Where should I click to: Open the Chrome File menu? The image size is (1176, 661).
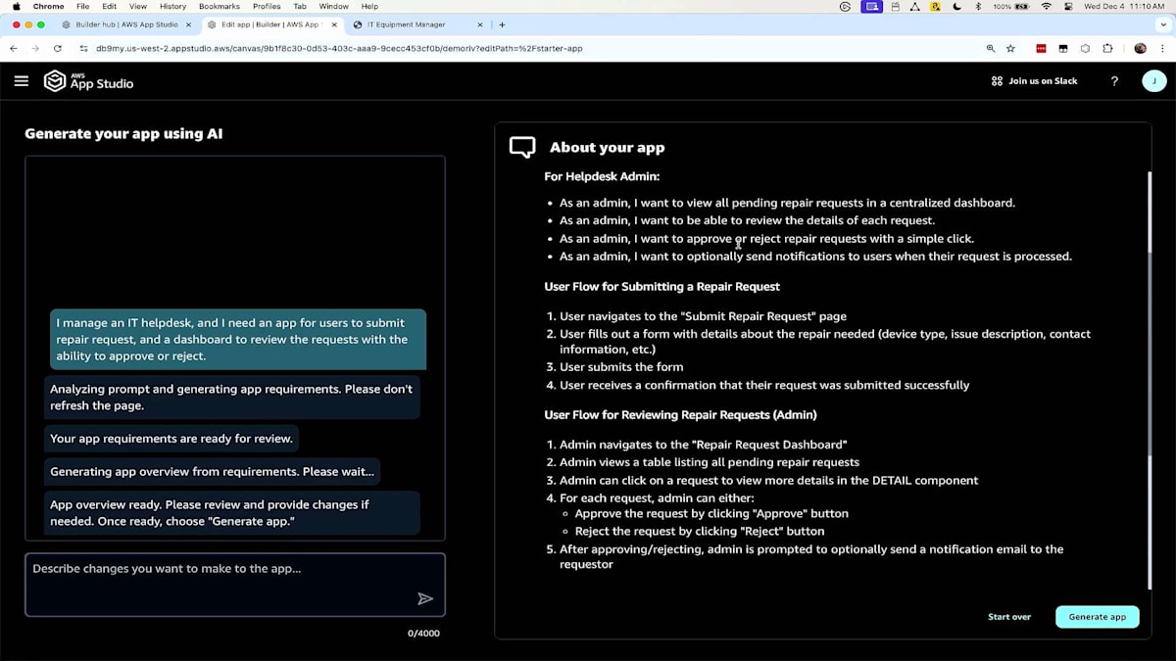(x=82, y=6)
